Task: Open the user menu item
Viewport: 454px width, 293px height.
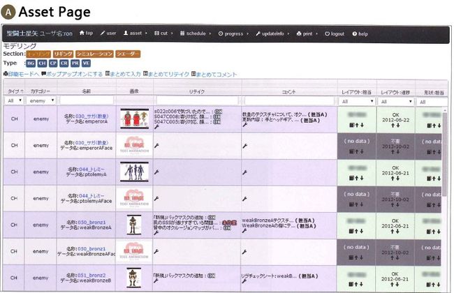Action: coord(108,33)
